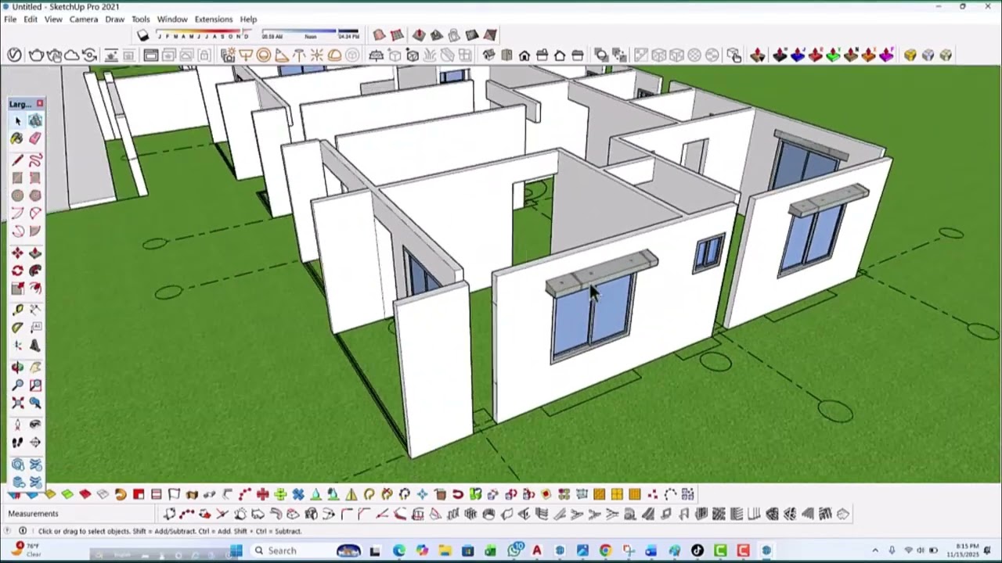
Task: Choose the Make Component tool
Action: coord(35,120)
